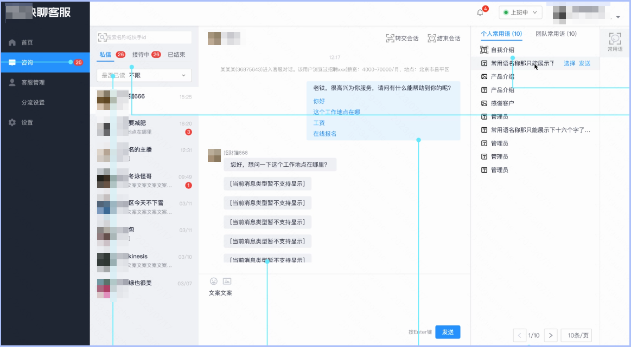Click the 发送 send message button

[x=448, y=332]
